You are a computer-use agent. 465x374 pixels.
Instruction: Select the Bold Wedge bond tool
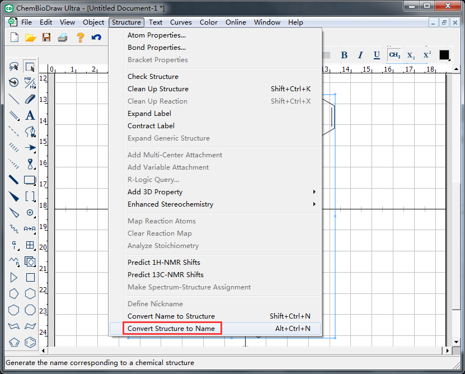[13, 196]
